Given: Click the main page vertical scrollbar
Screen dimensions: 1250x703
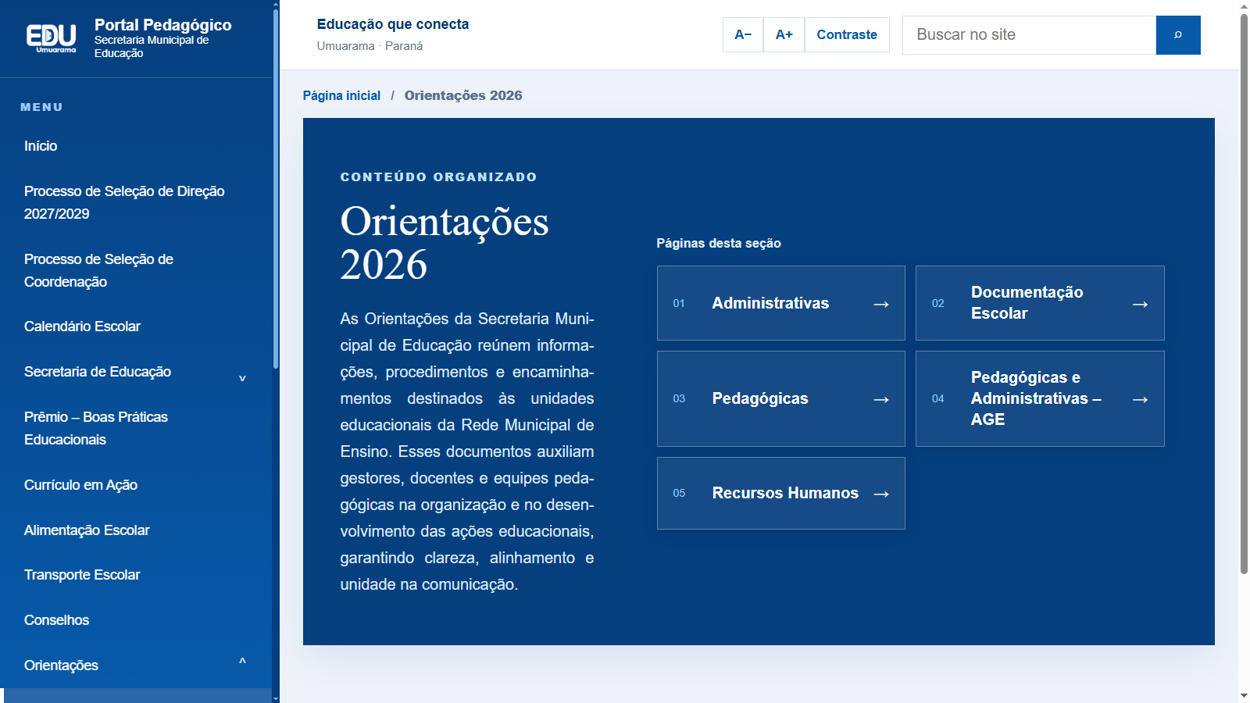Looking at the screenshot, I should [x=1244, y=294].
